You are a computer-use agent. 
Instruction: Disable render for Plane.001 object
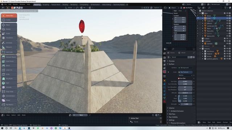pos(229,31)
